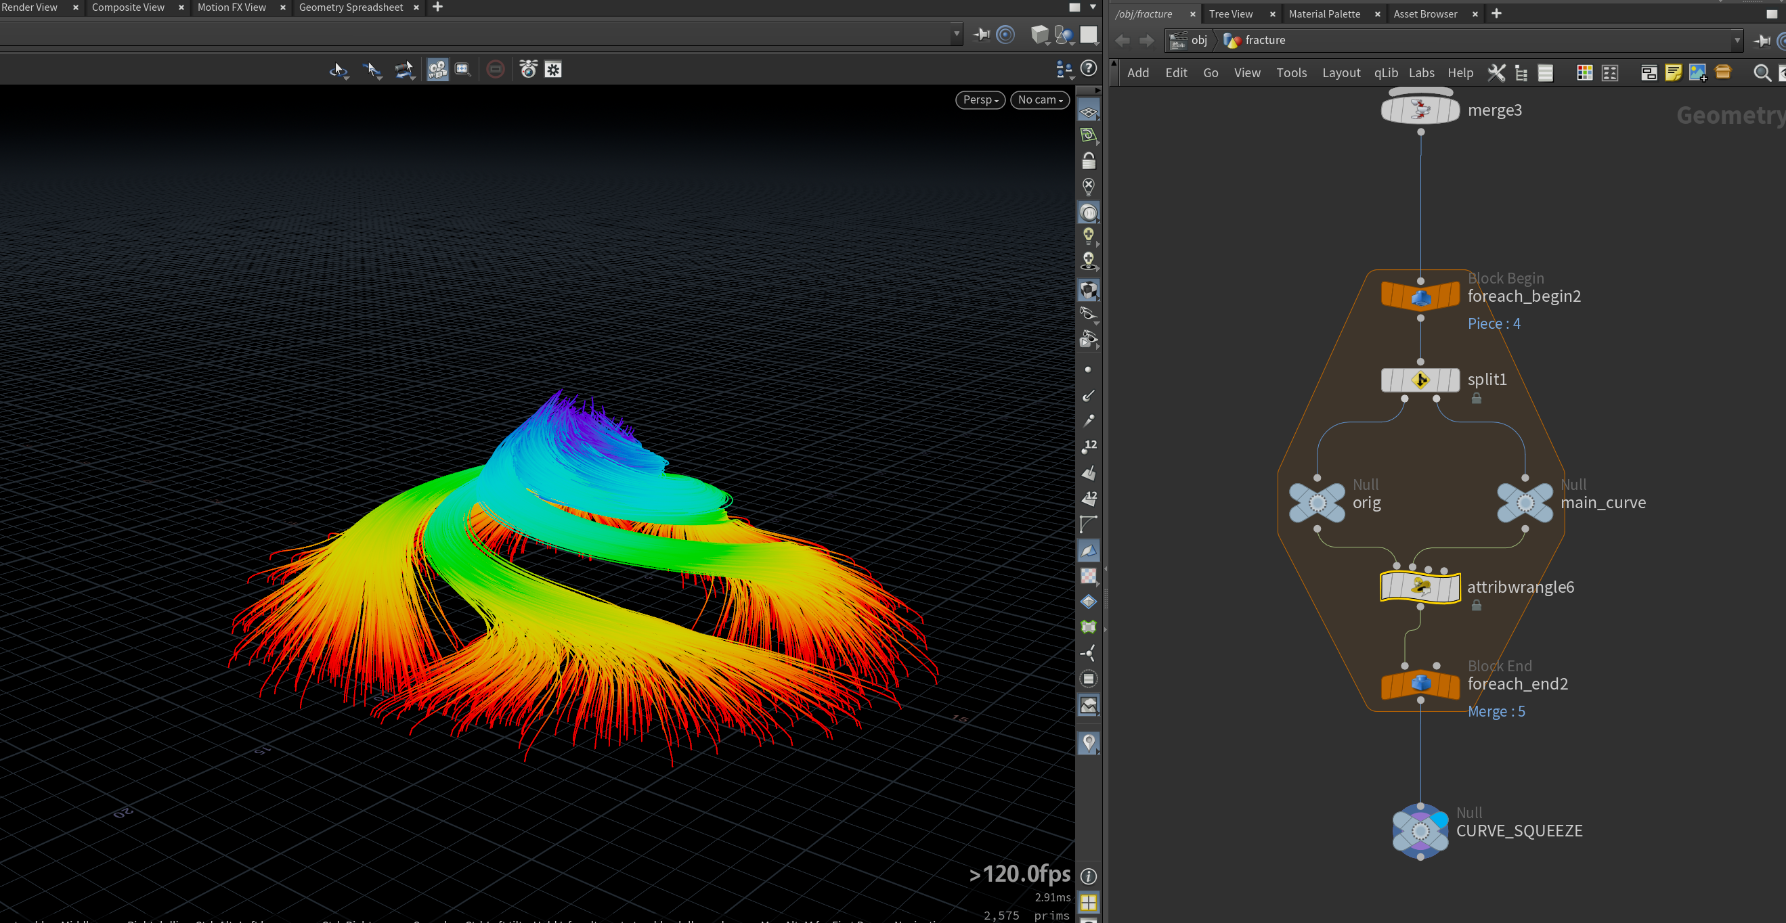Select the attribwrangle6 node icon
The width and height of the screenshot is (1786, 923).
click(1420, 587)
